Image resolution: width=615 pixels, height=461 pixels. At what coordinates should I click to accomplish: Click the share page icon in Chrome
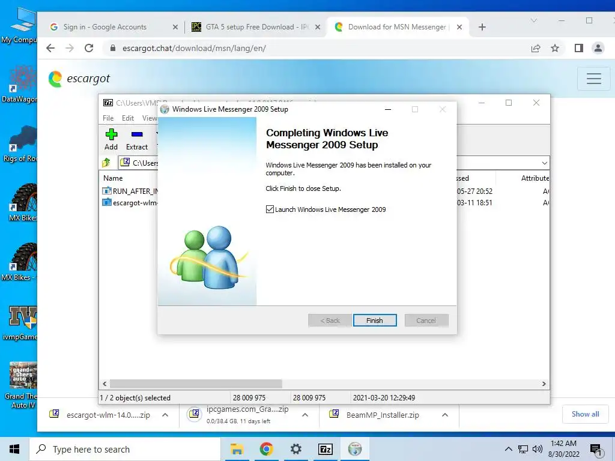[x=535, y=48]
